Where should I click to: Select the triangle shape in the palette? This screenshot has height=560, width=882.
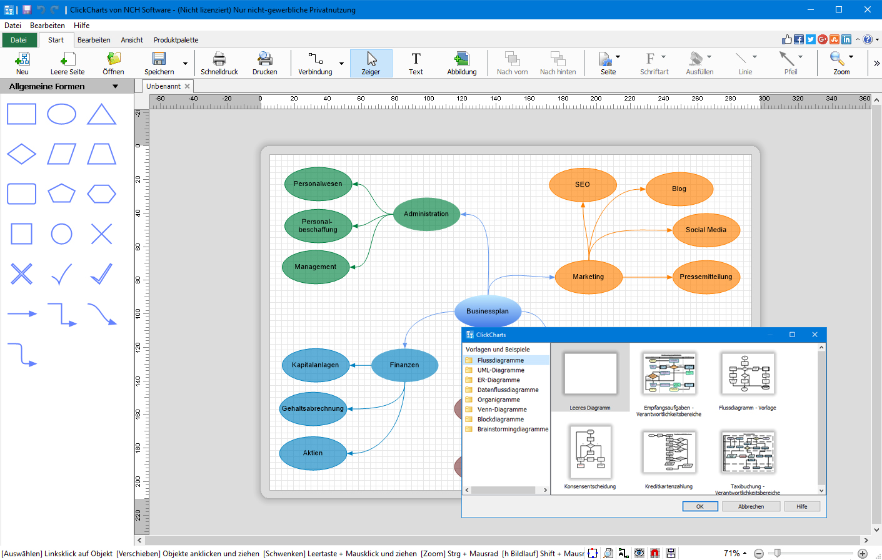click(101, 114)
